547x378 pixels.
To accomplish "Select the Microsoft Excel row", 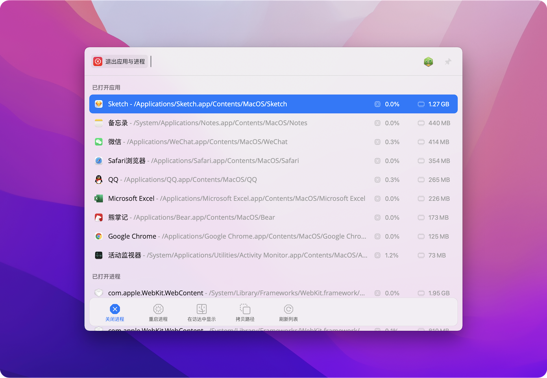I will (273, 198).
